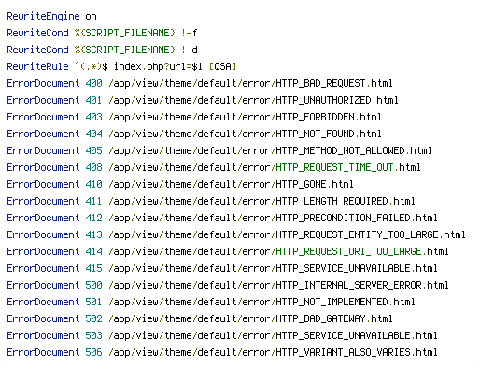Click 'HTTP_NOT_IMPLEMENTED.html' file name
480x368 pixels.
tap(346, 302)
